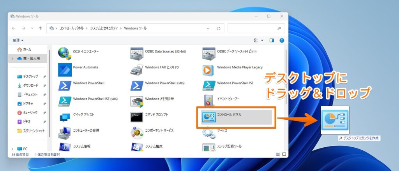
Task: Open Windows PowerShell (x86) icon
Action: [x=137, y=85]
